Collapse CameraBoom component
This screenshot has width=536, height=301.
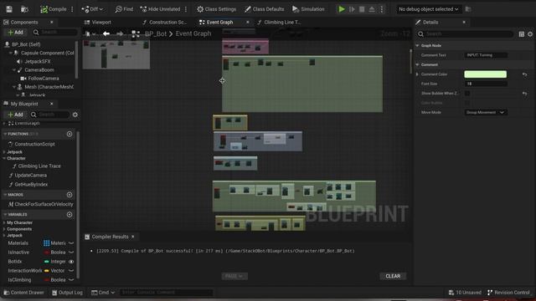[x=14, y=70]
